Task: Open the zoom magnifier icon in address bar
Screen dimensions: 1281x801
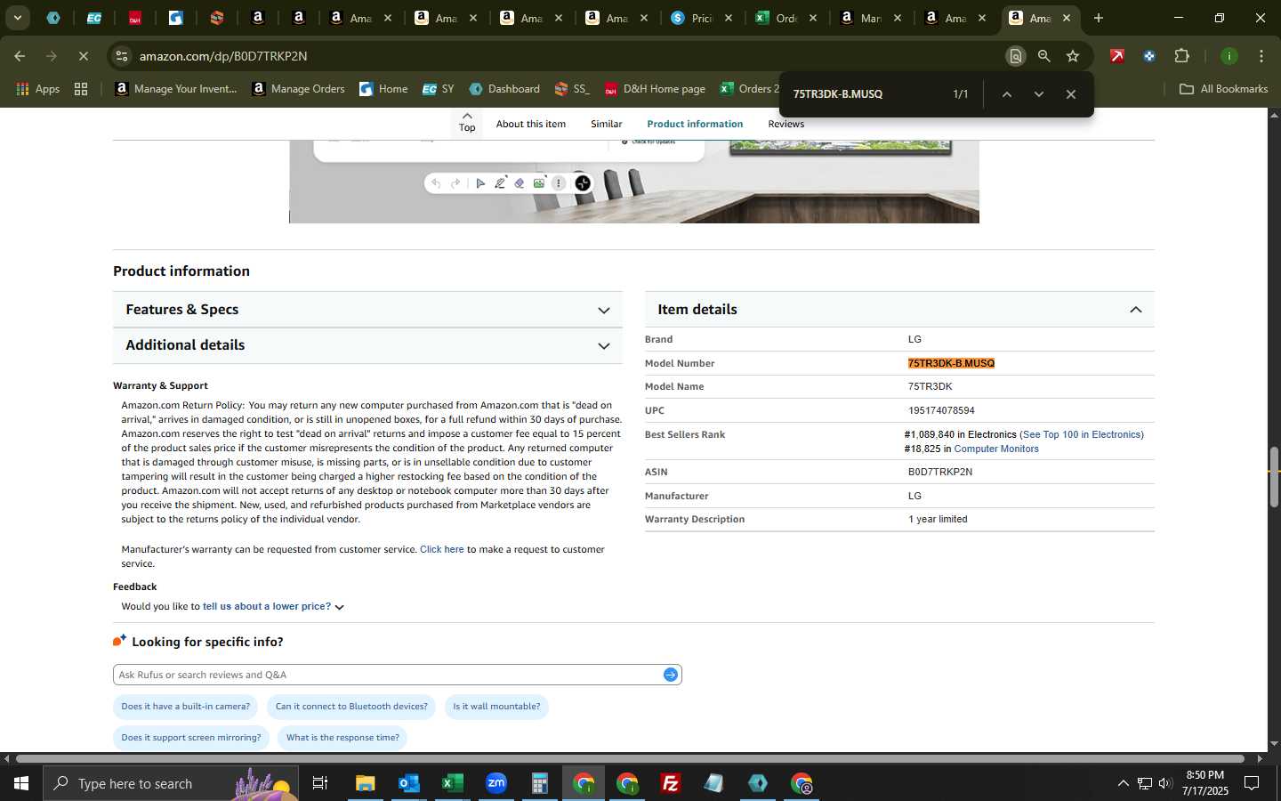Action: point(1044,56)
